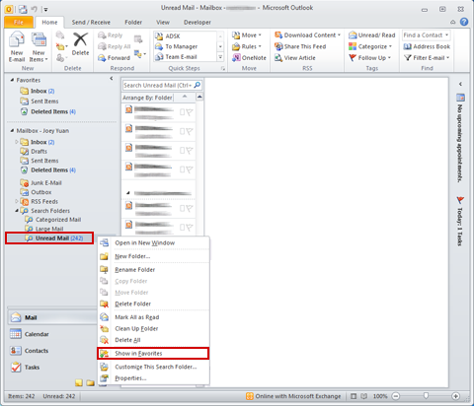This screenshot has width=474, height=406.
Task: Open the Move dropdown
Action: [x=247, y=35]
